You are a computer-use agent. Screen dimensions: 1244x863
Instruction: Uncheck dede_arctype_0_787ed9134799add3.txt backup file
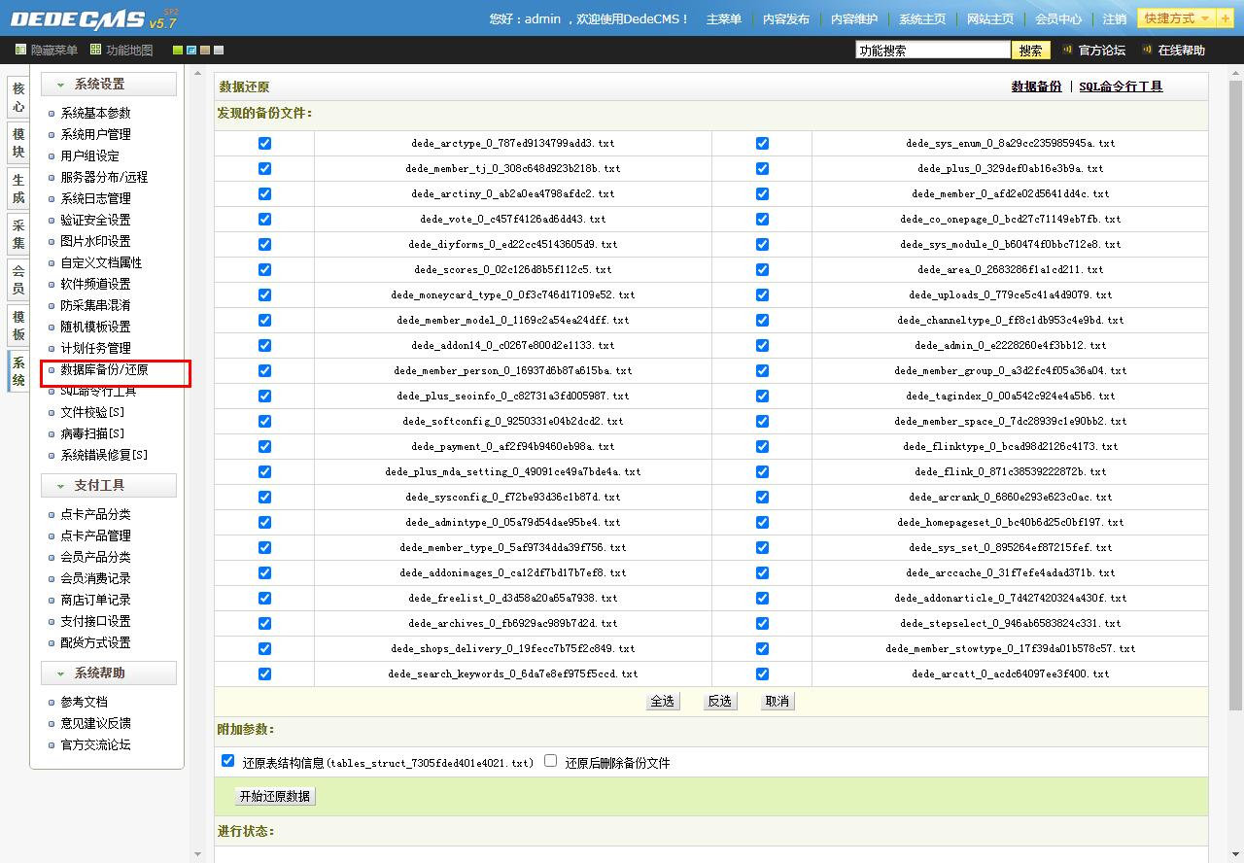264,143
